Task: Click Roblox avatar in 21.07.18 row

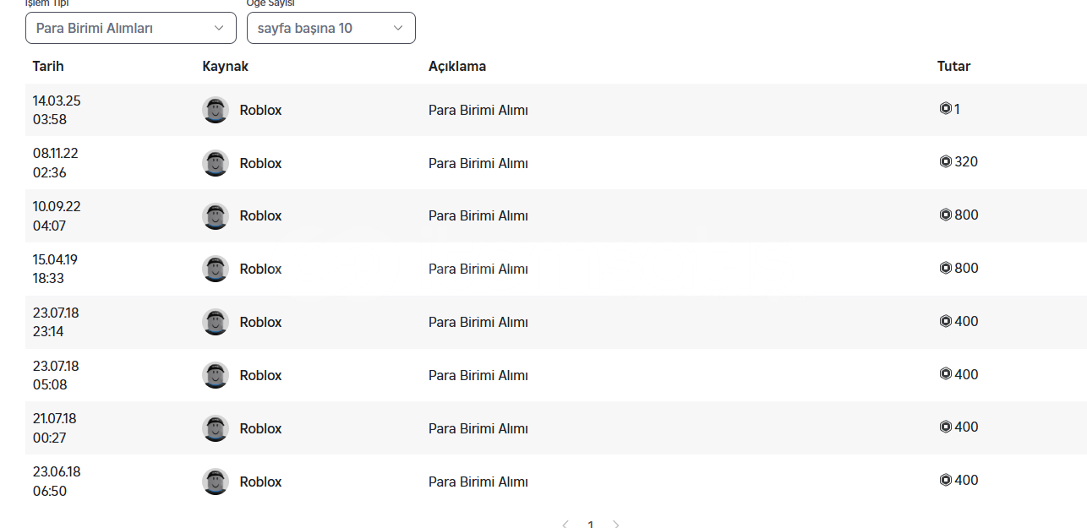Action: coord(216,428)
